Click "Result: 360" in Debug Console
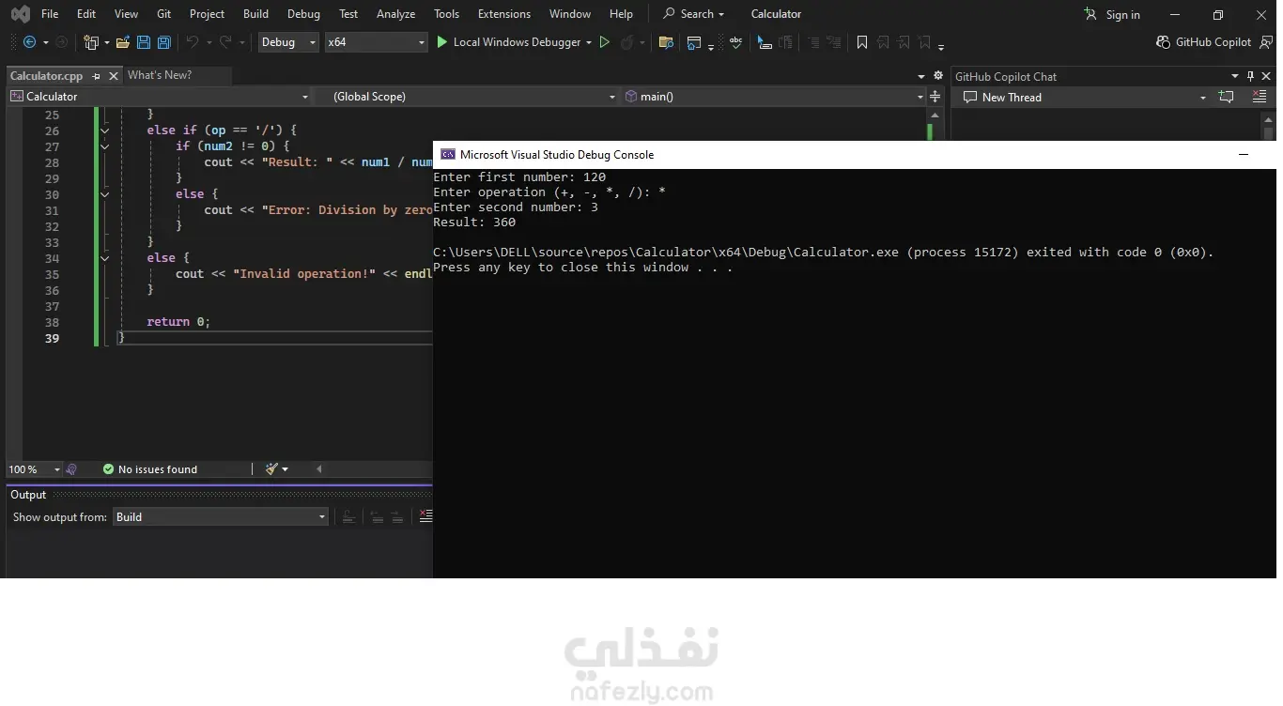This screenshot has width=1283, height=706. point(474,223)
